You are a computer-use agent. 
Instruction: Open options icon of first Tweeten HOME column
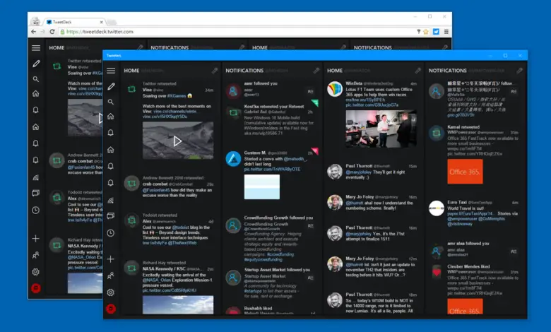[214, 71]
